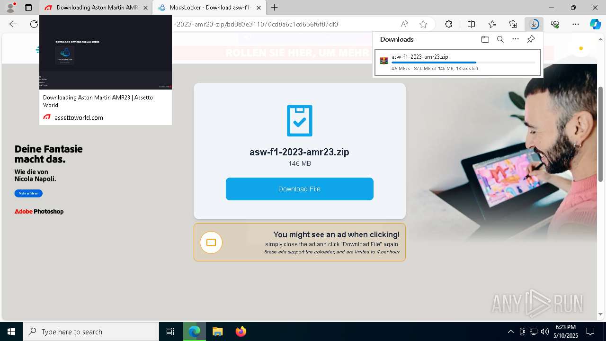Open the Windows Start menu

point(11,332)
